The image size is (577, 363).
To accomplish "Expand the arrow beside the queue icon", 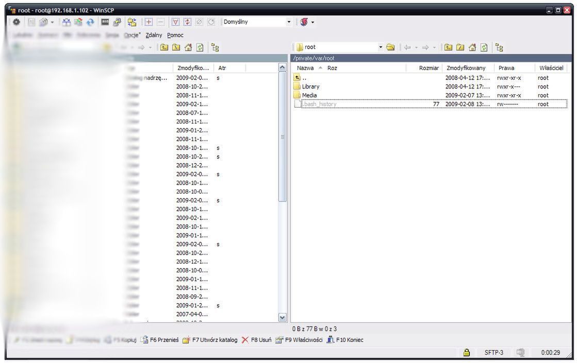I will (x=52, y=23).
